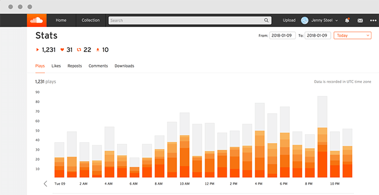Click the '10 PM' axis label

335,184
